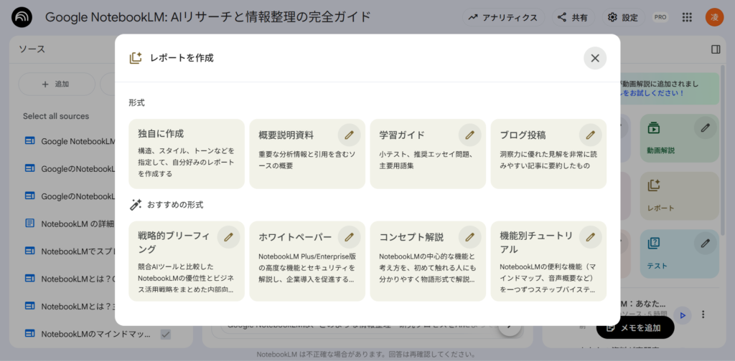Click the NotebookLM logo icon

(x=22, y=17)
